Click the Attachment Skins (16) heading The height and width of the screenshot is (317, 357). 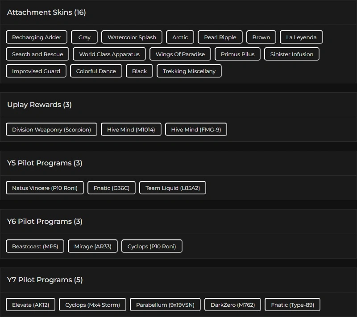click(46, 12)
